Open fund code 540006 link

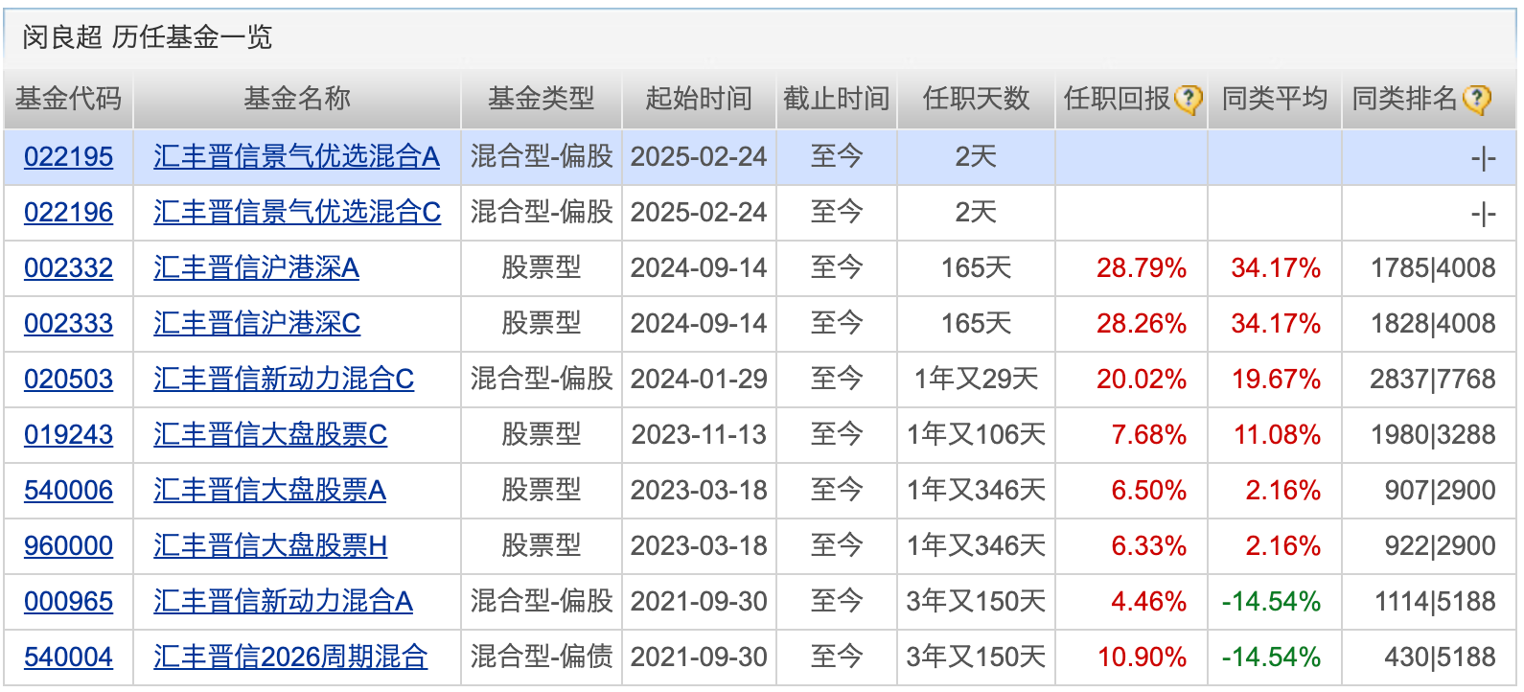point(68,491)
